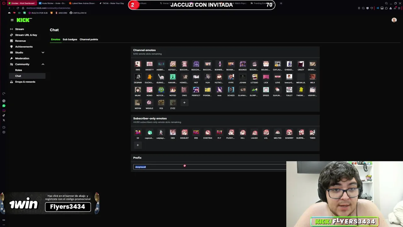Screen dimensions: 403x227
Task: Select the BOUNCE channel emote
Action: [x=242, y=66]
